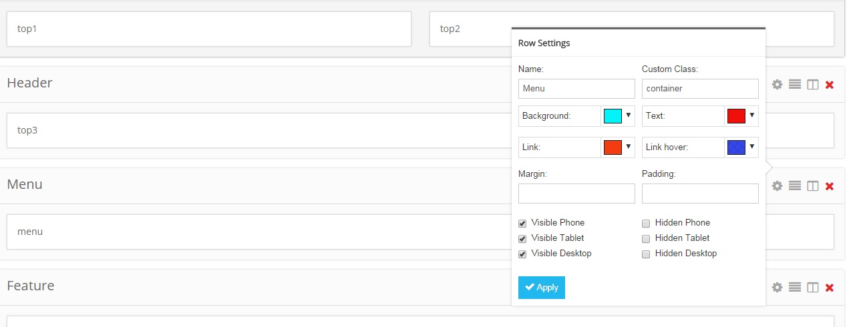Open the Link color dropdown arrow
Viewport: 855px width, 327px height.
click(x=629, y=147)
